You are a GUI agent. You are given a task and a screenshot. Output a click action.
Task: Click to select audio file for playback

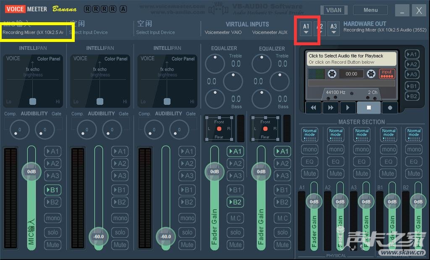[x=346, y=56]
